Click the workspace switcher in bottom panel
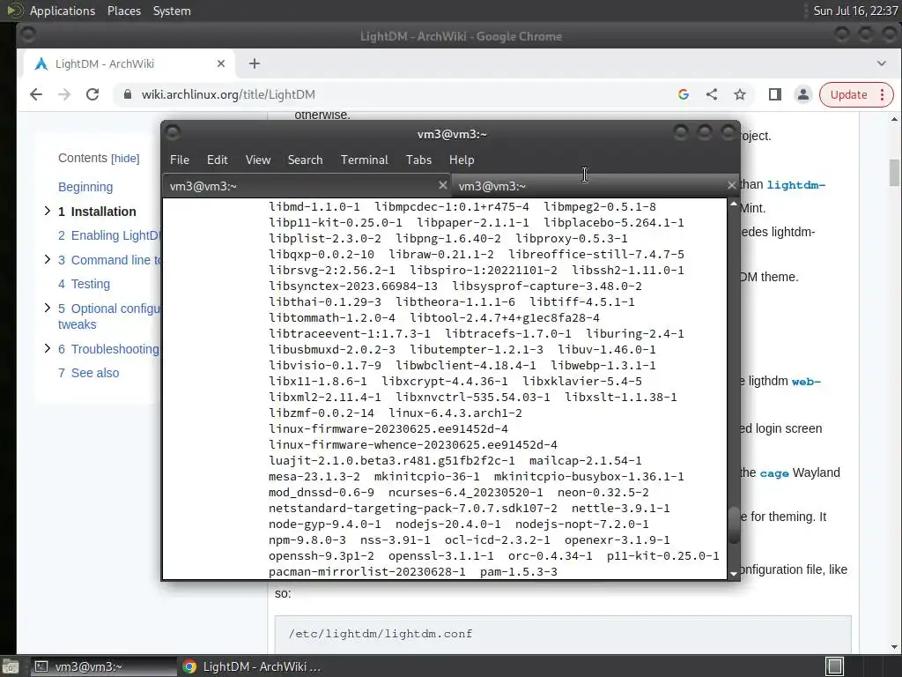The height and width of the screenshot is (677, 902). [834, 666]
